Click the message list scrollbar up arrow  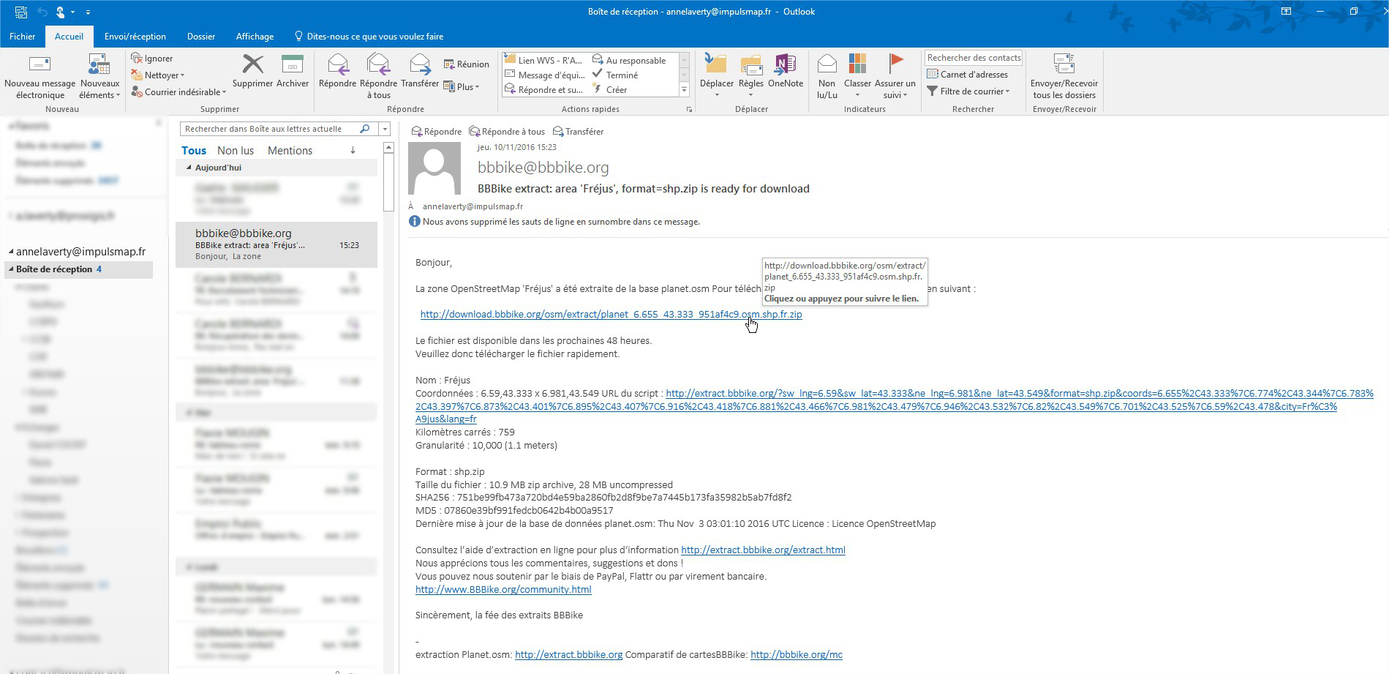click(x=389, y=148)
